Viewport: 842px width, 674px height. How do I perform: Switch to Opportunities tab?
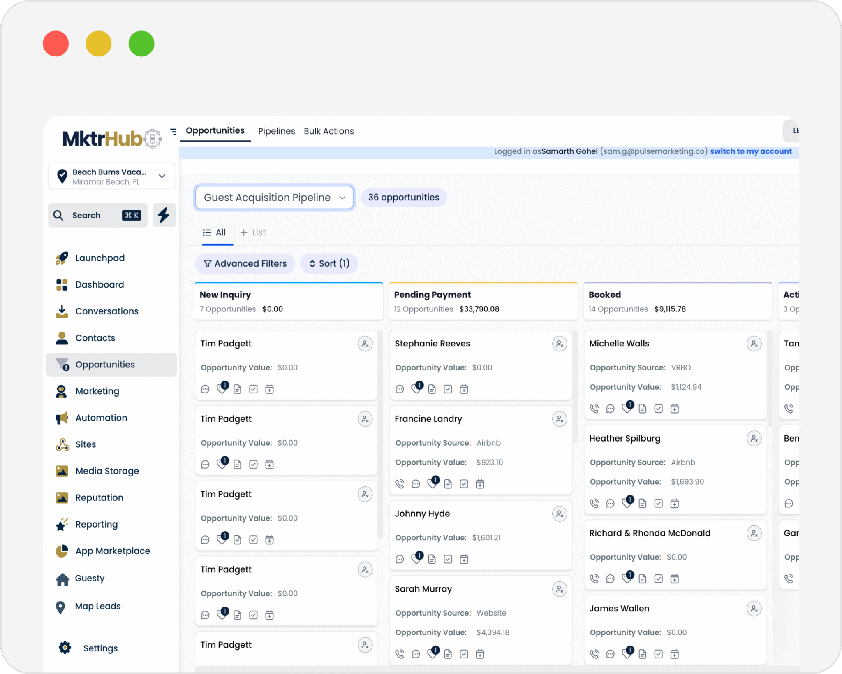click(x=215, y=131)
